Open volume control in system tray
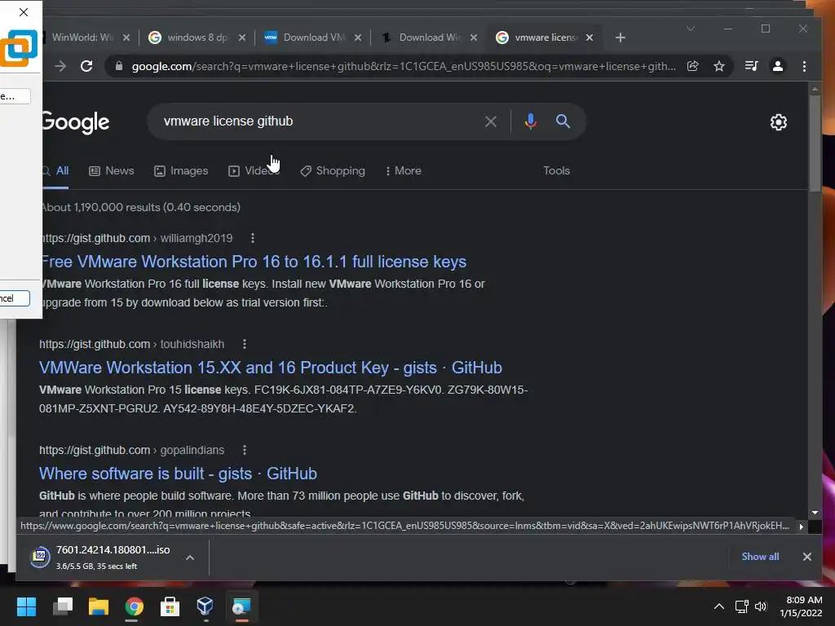 [x=761, y=606]
